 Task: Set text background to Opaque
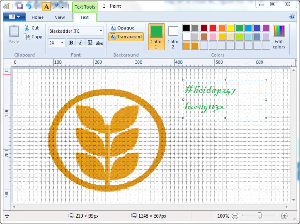pyautogui.click(x=122, y=28)
